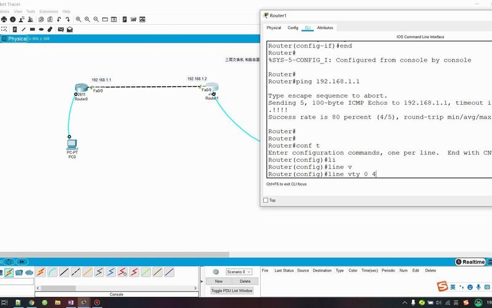Click the Chrome icon in taskbar
Viewport: 492px width, 308px height.
pyautogui.click(x=31, y=302)
